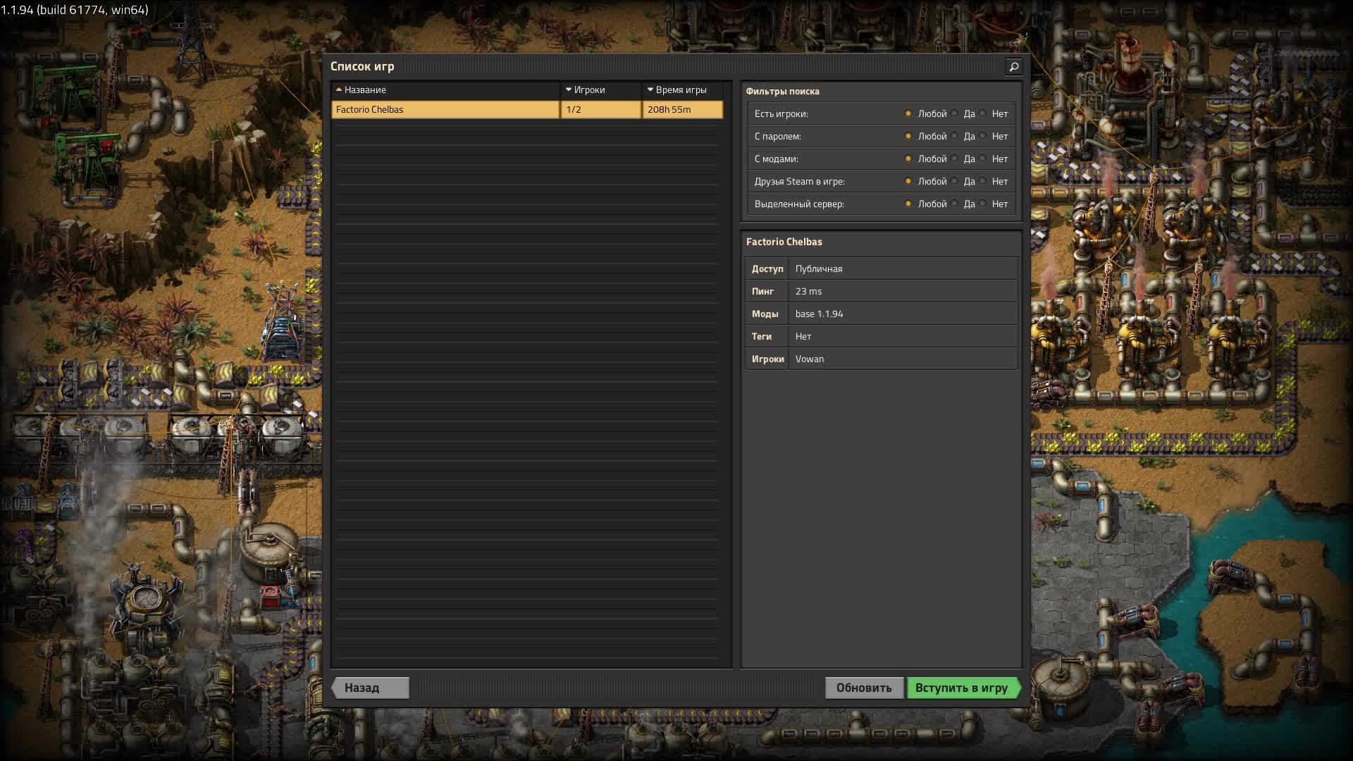Click the 208h 55m playtime cell
Viewport: 1353px width, 761px height.
click(x=681, y=110)
